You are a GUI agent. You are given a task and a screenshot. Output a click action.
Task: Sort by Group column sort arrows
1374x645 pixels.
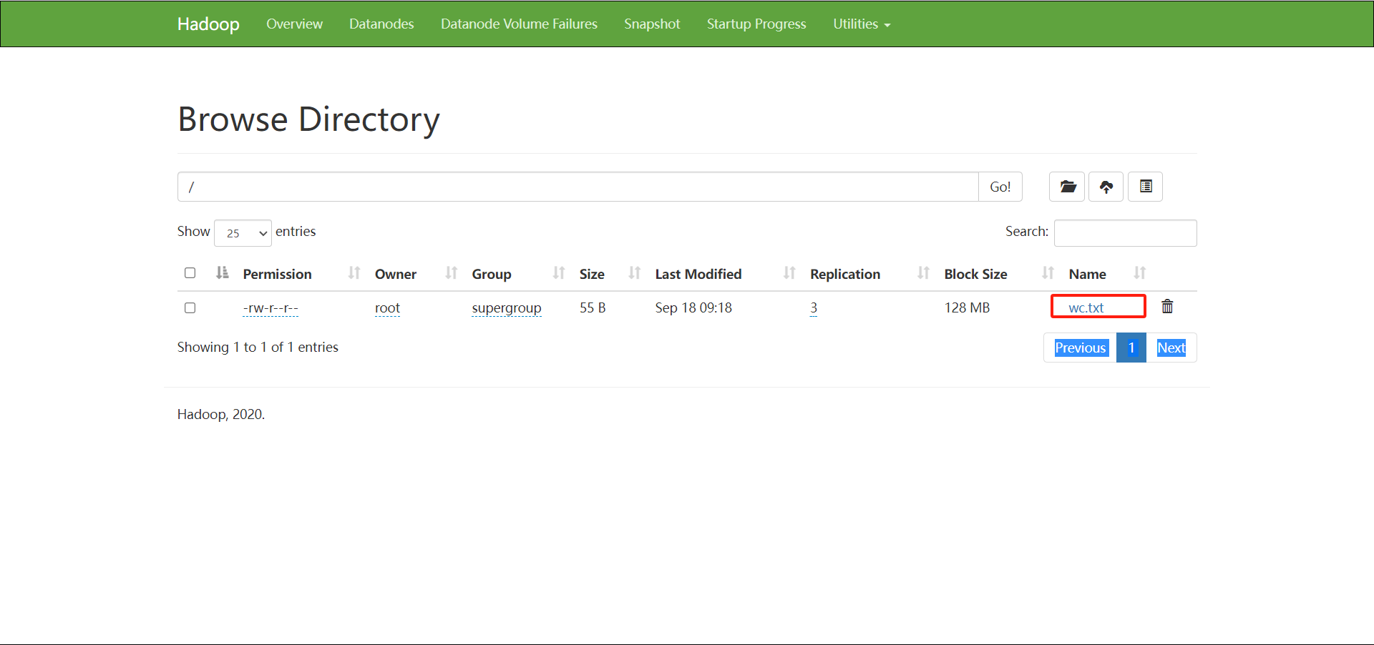(x=559, y=273)
